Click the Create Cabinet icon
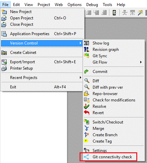The height and width of the screenshot is (163, 147). click(x=4, y=53)
